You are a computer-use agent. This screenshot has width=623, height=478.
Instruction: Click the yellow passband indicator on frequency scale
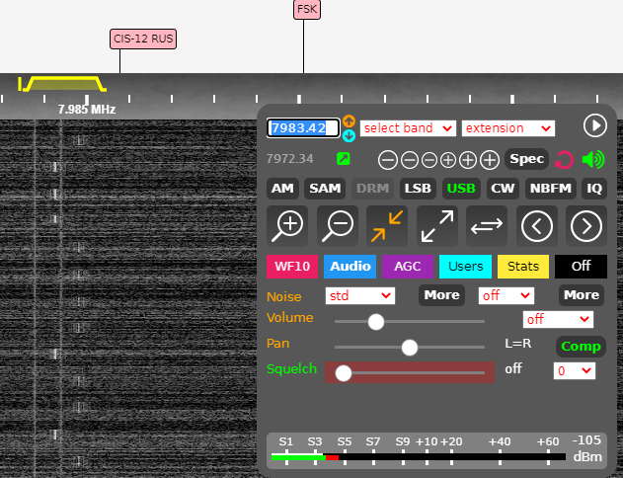(65, 84)
